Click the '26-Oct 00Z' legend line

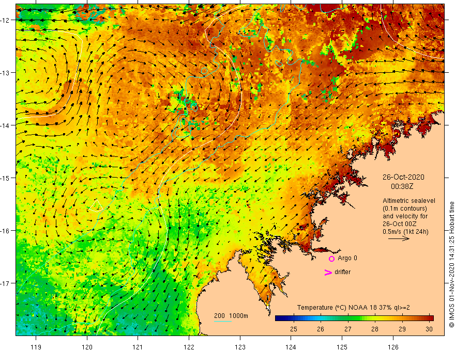400,224
